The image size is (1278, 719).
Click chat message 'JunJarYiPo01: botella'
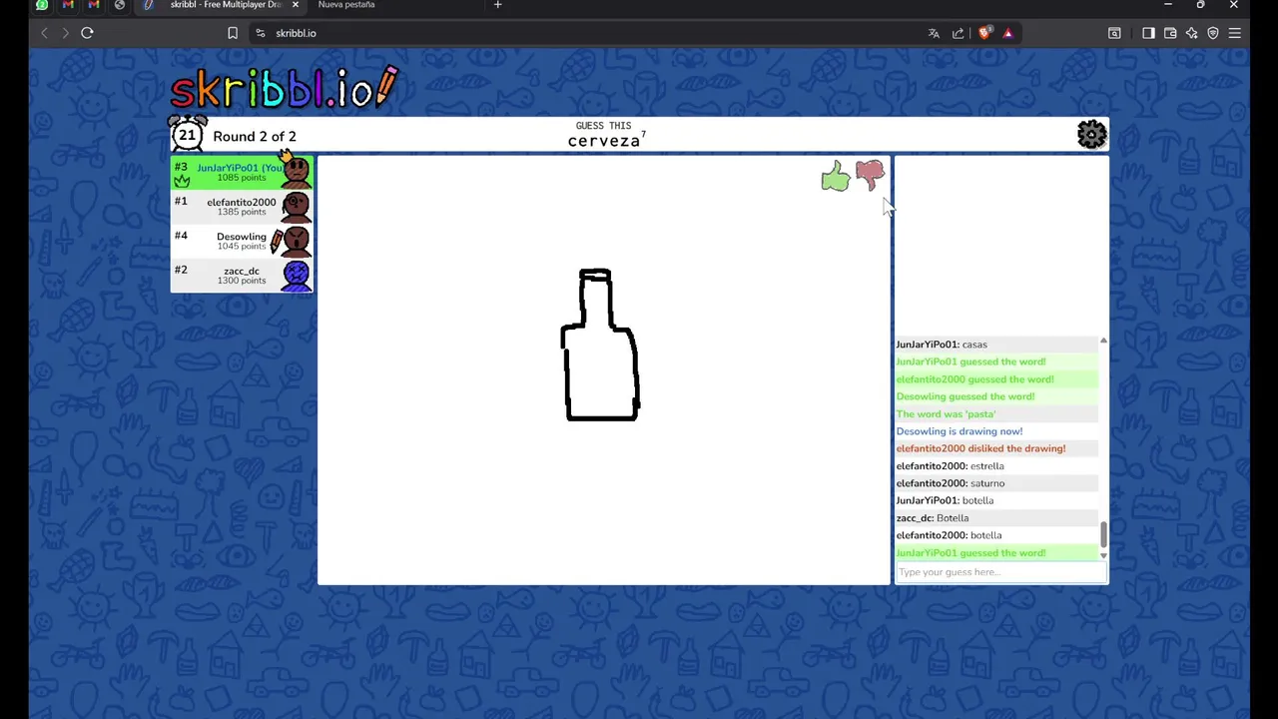pyautogui.click(x=945, y=500)
